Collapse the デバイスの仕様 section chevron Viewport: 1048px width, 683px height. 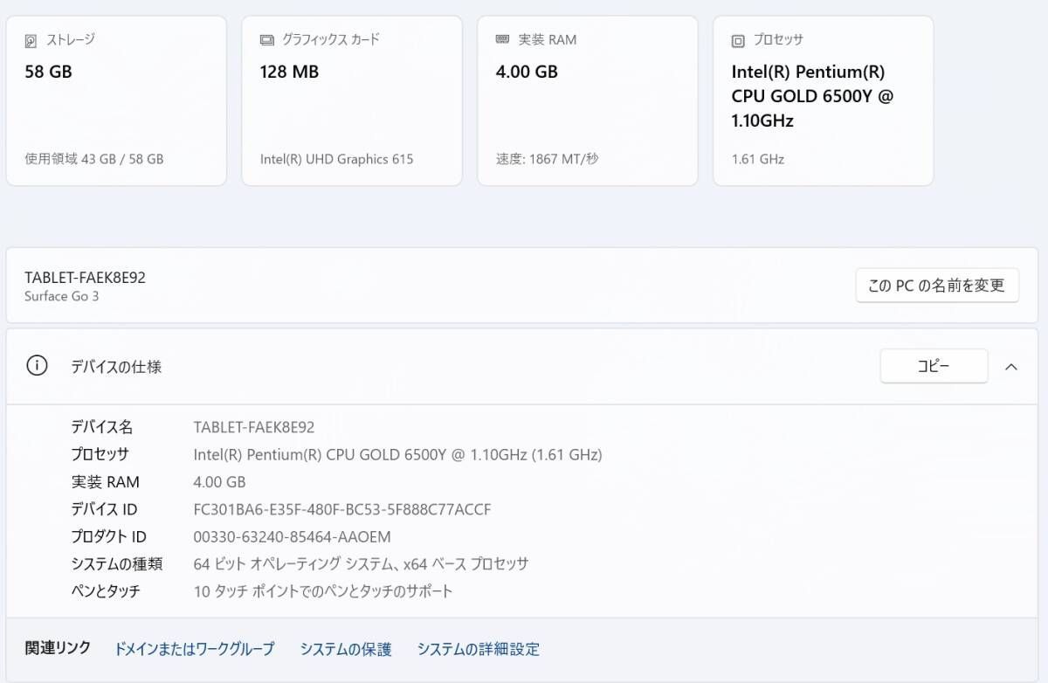point(1010,367)
